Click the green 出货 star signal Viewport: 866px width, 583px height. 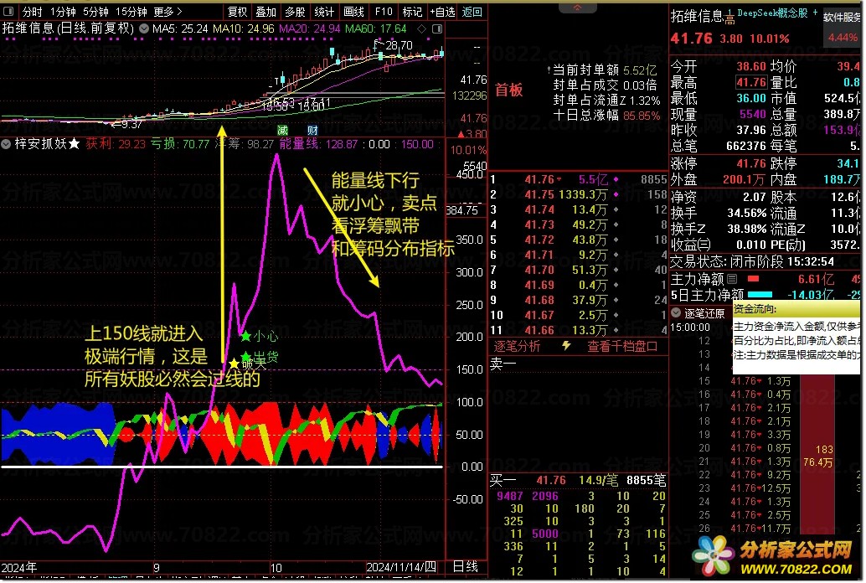pyautogui.click(x=245, y=357)
